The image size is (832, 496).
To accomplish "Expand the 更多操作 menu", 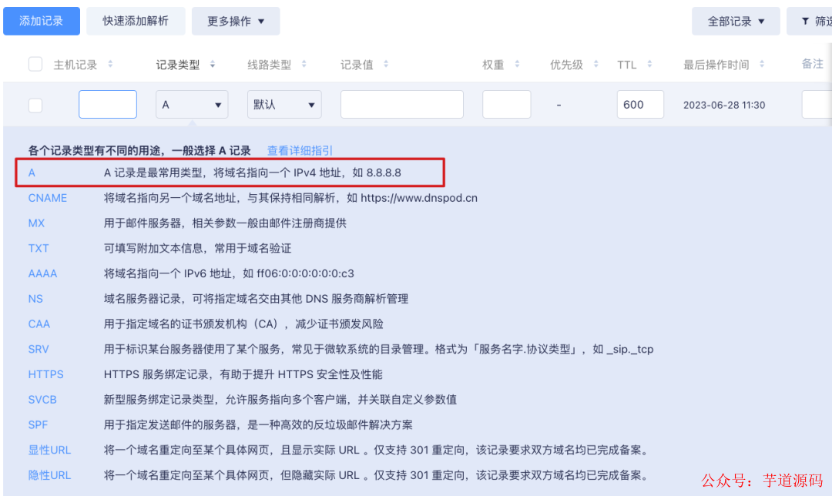I will pyautogui.click(x=236, y=21).
